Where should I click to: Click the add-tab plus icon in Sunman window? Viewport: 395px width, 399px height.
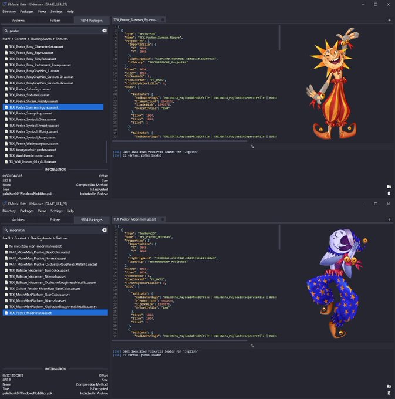click(389, 20)
